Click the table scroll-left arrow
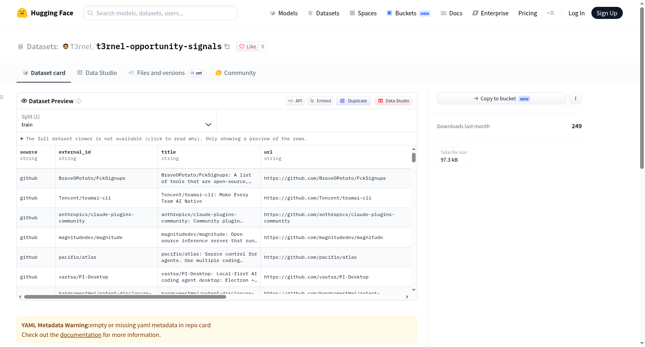The height and width of the screenshot is (347, 645). [20, 297]
